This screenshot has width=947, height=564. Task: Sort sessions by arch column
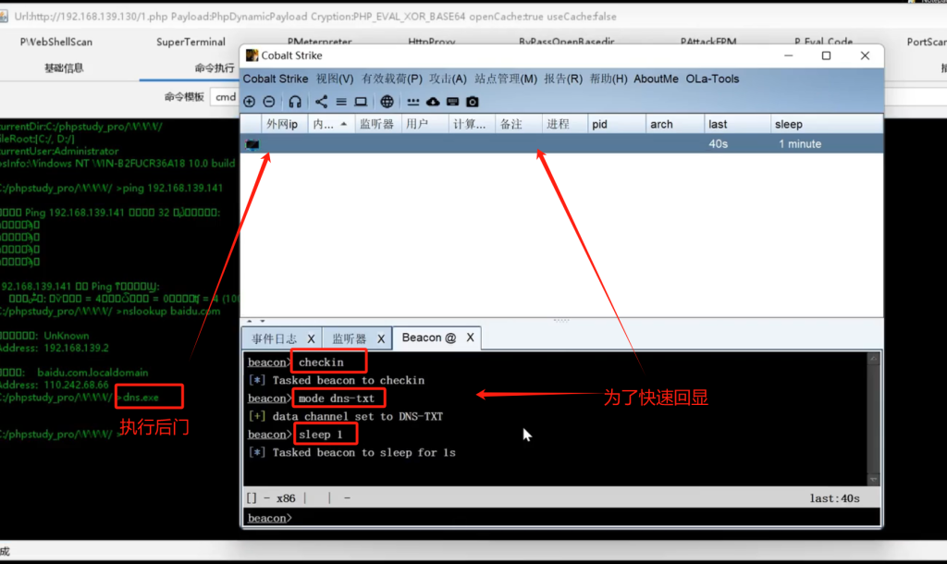click(674, 125)
